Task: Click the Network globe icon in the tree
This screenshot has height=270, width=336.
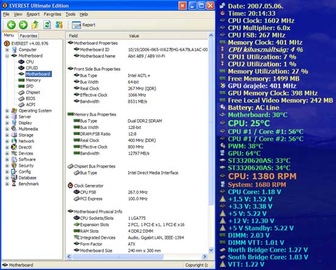Action: click(14, 141)
